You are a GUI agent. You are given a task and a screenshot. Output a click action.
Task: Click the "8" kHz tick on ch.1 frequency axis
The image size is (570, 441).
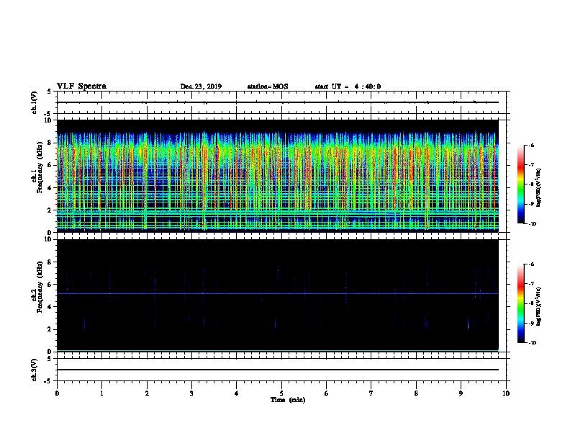pyautogui.click(x=50, y=143)
